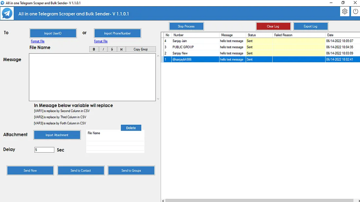Select the Sanjay Jain log row
Viewport: 360px width, 202px height.
tap(261, 41)
